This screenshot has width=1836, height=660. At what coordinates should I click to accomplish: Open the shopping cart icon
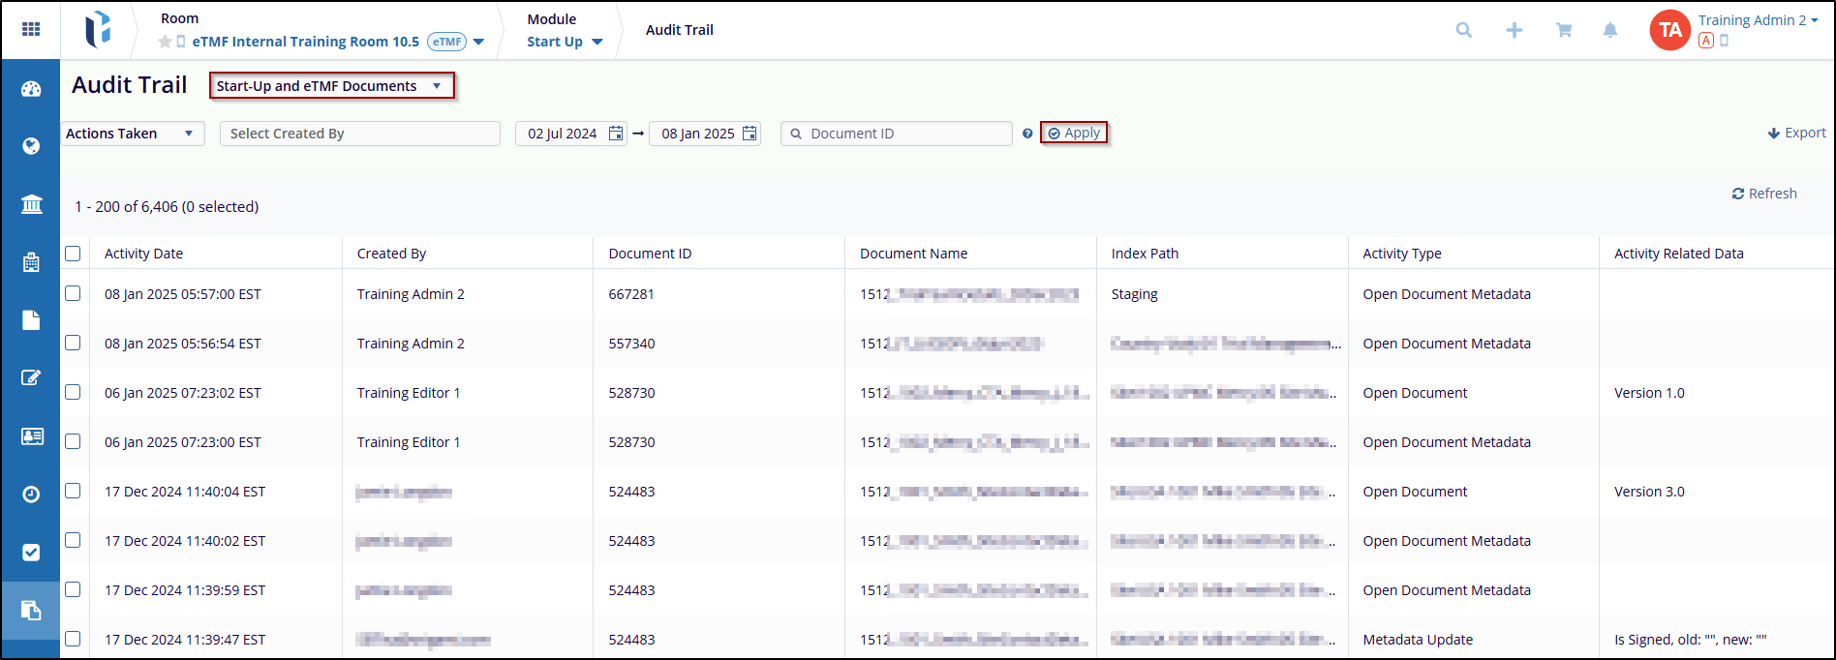(x=1563, y=30)
